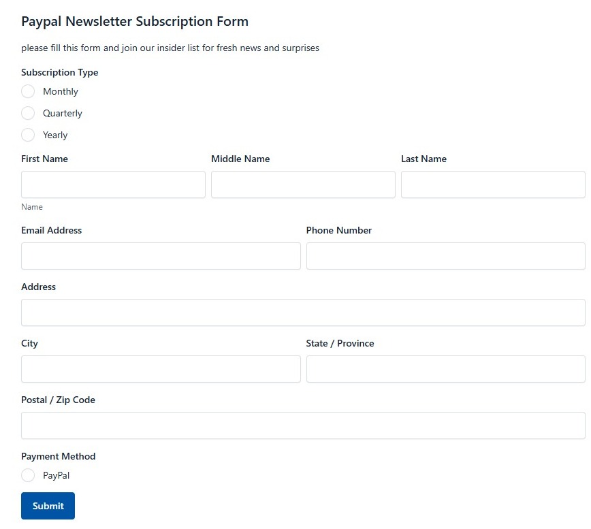This screenshot has width=591, height=529.
Task: Click the 'Payment Method' label
Action: (59, 456)
